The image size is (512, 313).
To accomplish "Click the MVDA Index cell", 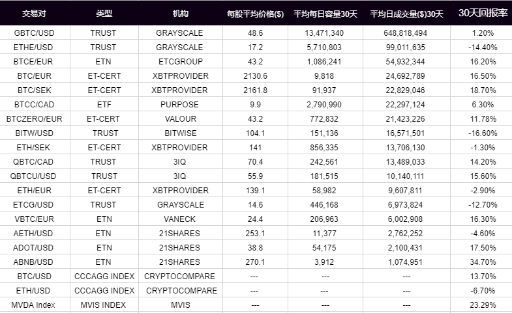I will point(33,305).
